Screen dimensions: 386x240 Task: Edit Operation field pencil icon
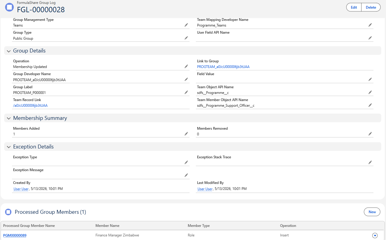pos(186,66)
